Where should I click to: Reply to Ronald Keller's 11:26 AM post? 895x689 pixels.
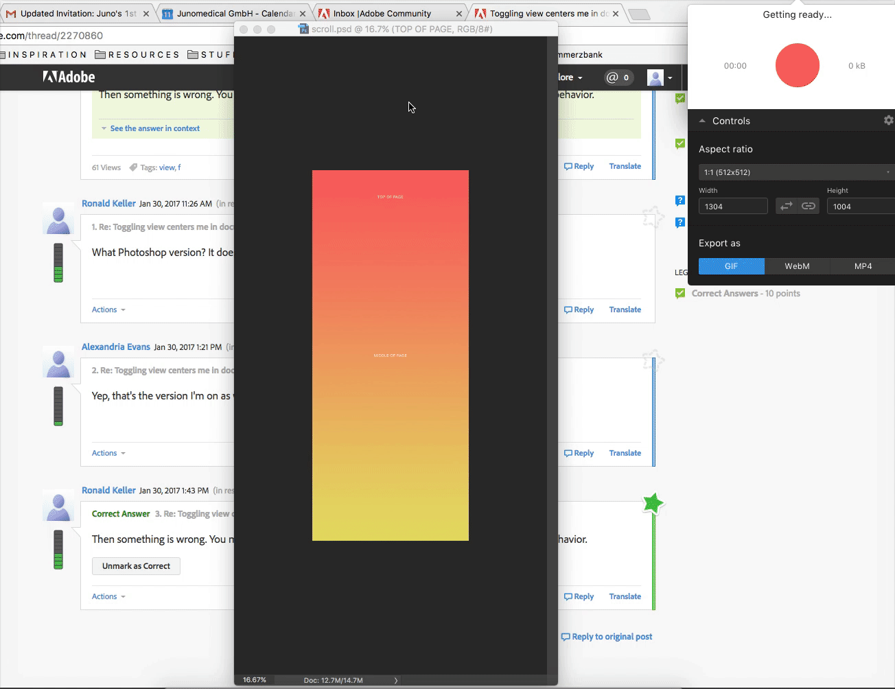point(579,310)
